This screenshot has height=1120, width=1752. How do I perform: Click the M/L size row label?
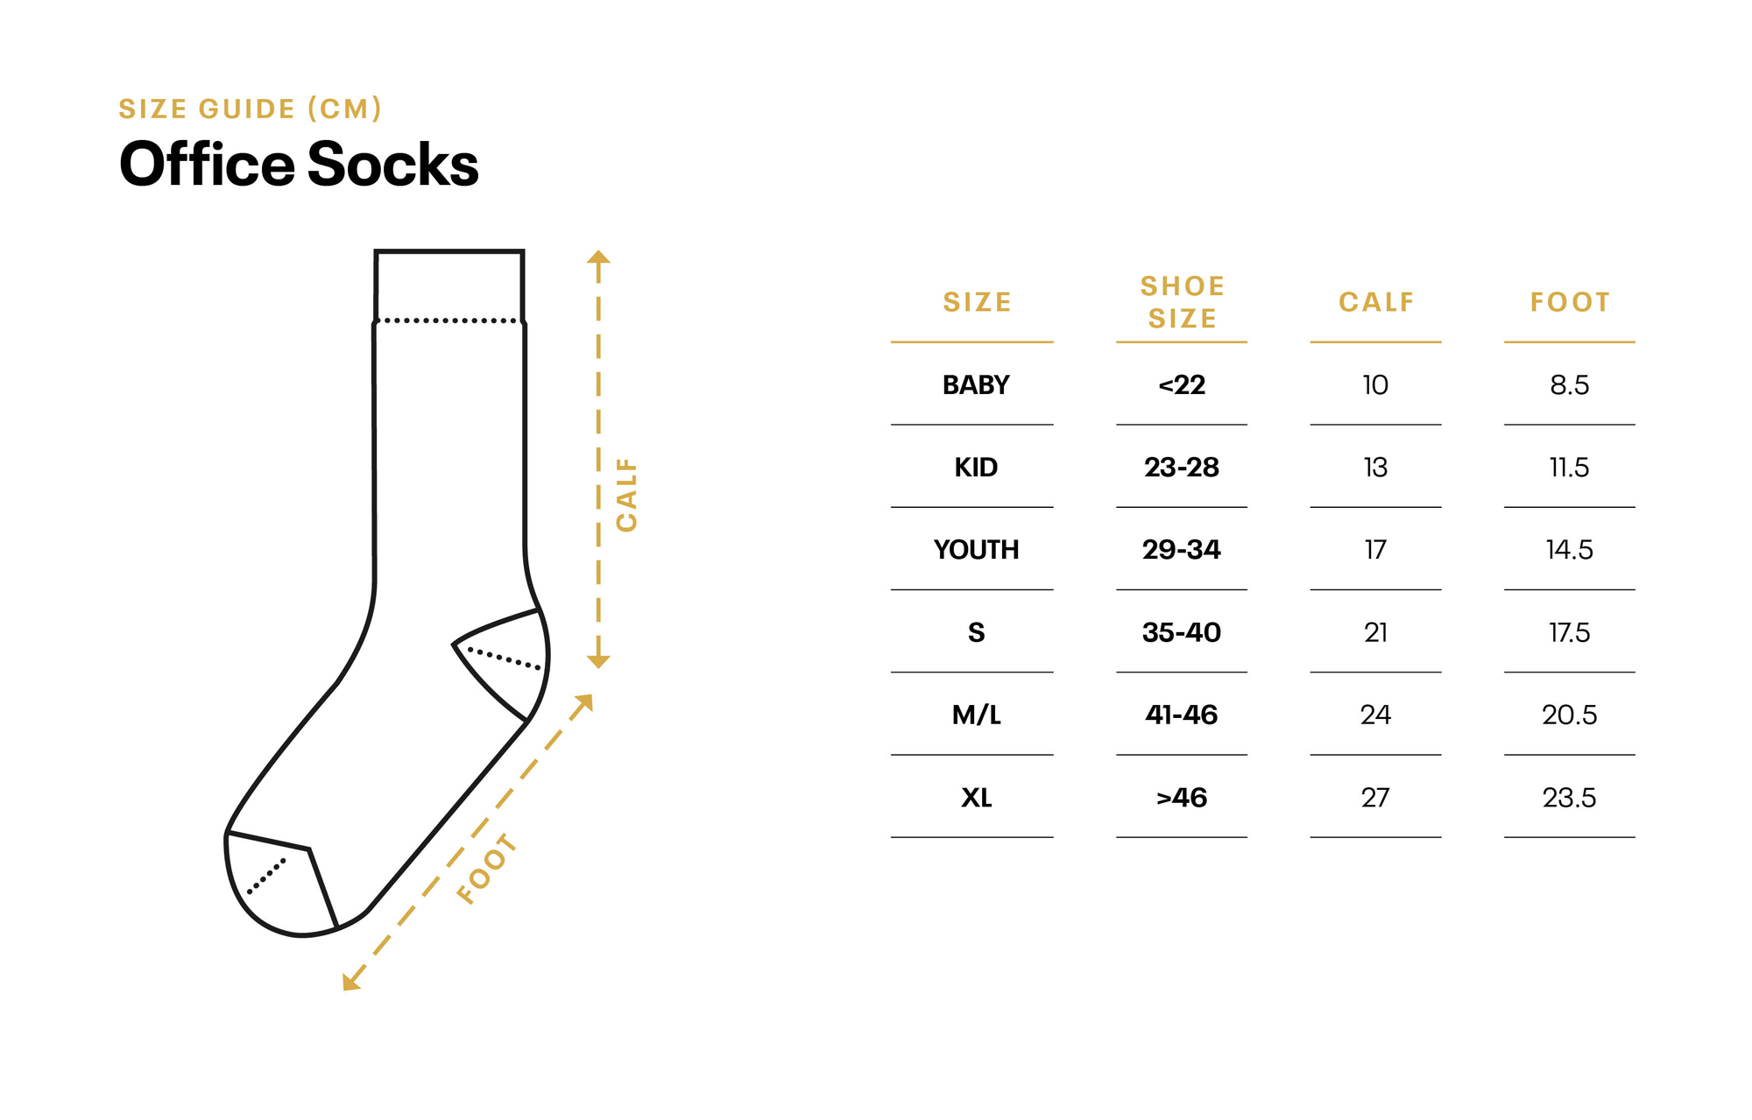(x=976, y=715)
